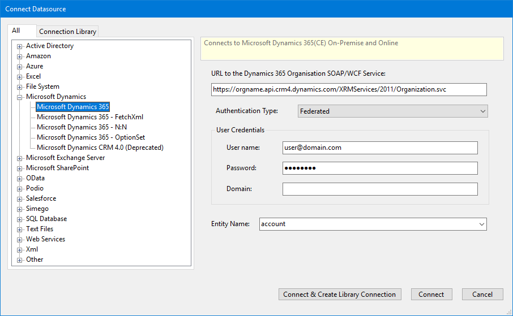Collapse the Microsoft Dynamics node
The height and width of the screenshot is (316, 513).
click(x=20, y=97)
